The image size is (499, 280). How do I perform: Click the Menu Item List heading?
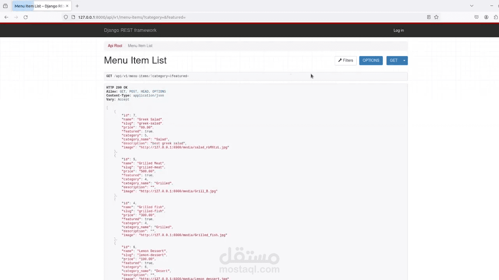point(135,60)
